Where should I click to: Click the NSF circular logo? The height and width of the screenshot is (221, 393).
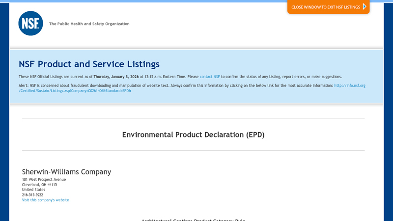point(30,24)
